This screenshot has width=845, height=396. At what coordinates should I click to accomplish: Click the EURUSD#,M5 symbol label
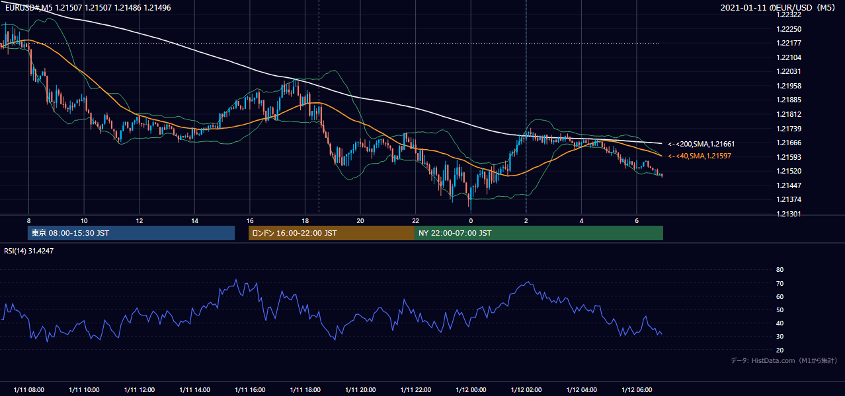pyautogui.click(x=28, y=7)
